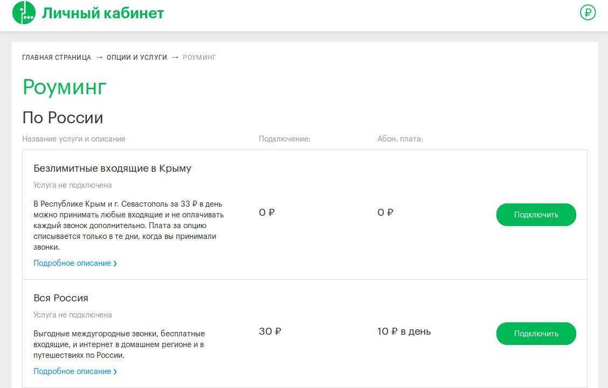
Task: Connect the 'Вся Россия' service
Action: click(x=536, y=334)
